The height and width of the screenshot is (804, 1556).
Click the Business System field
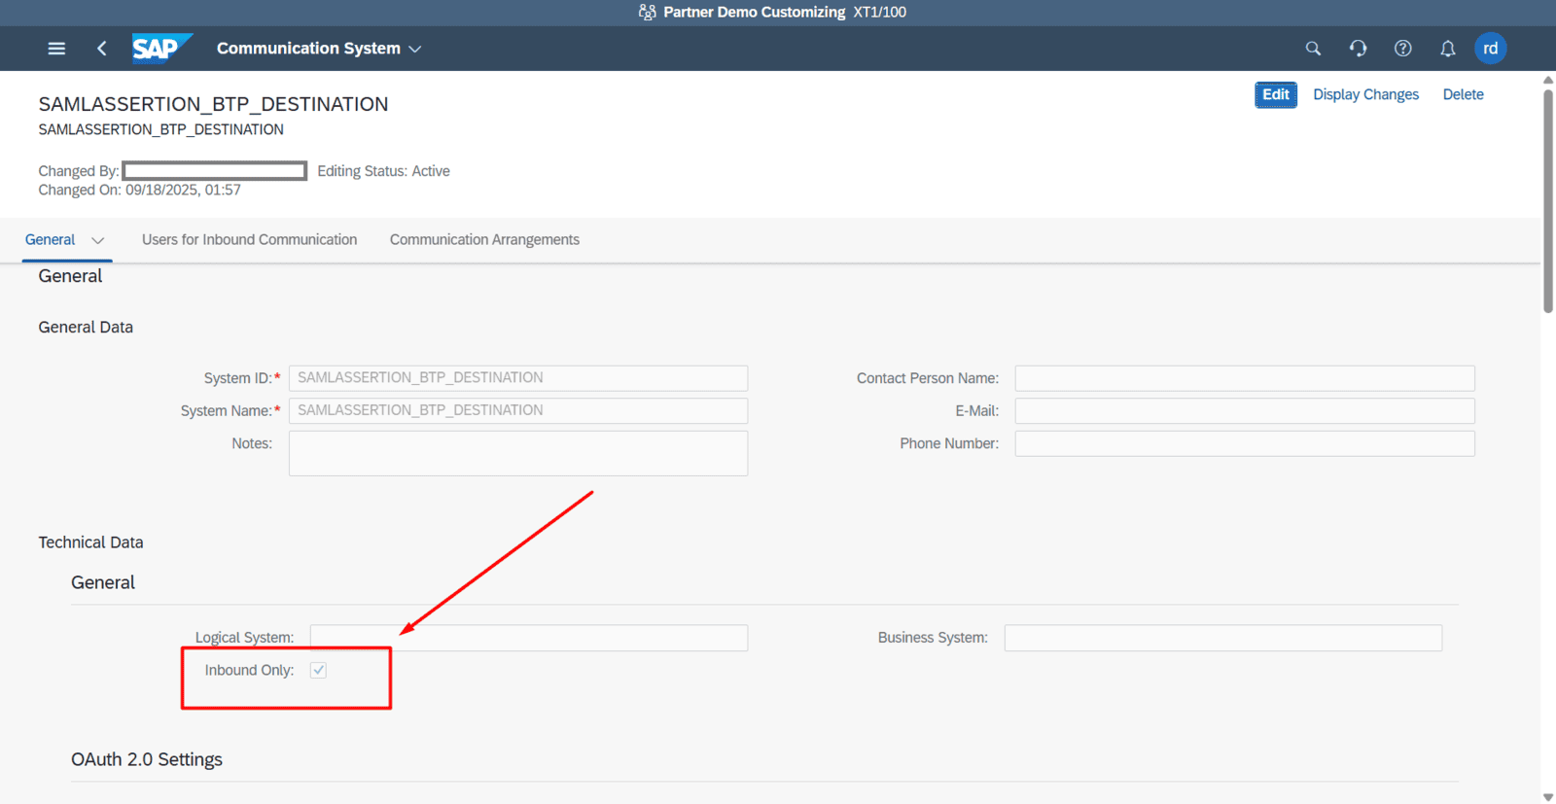click(1222, 638)
